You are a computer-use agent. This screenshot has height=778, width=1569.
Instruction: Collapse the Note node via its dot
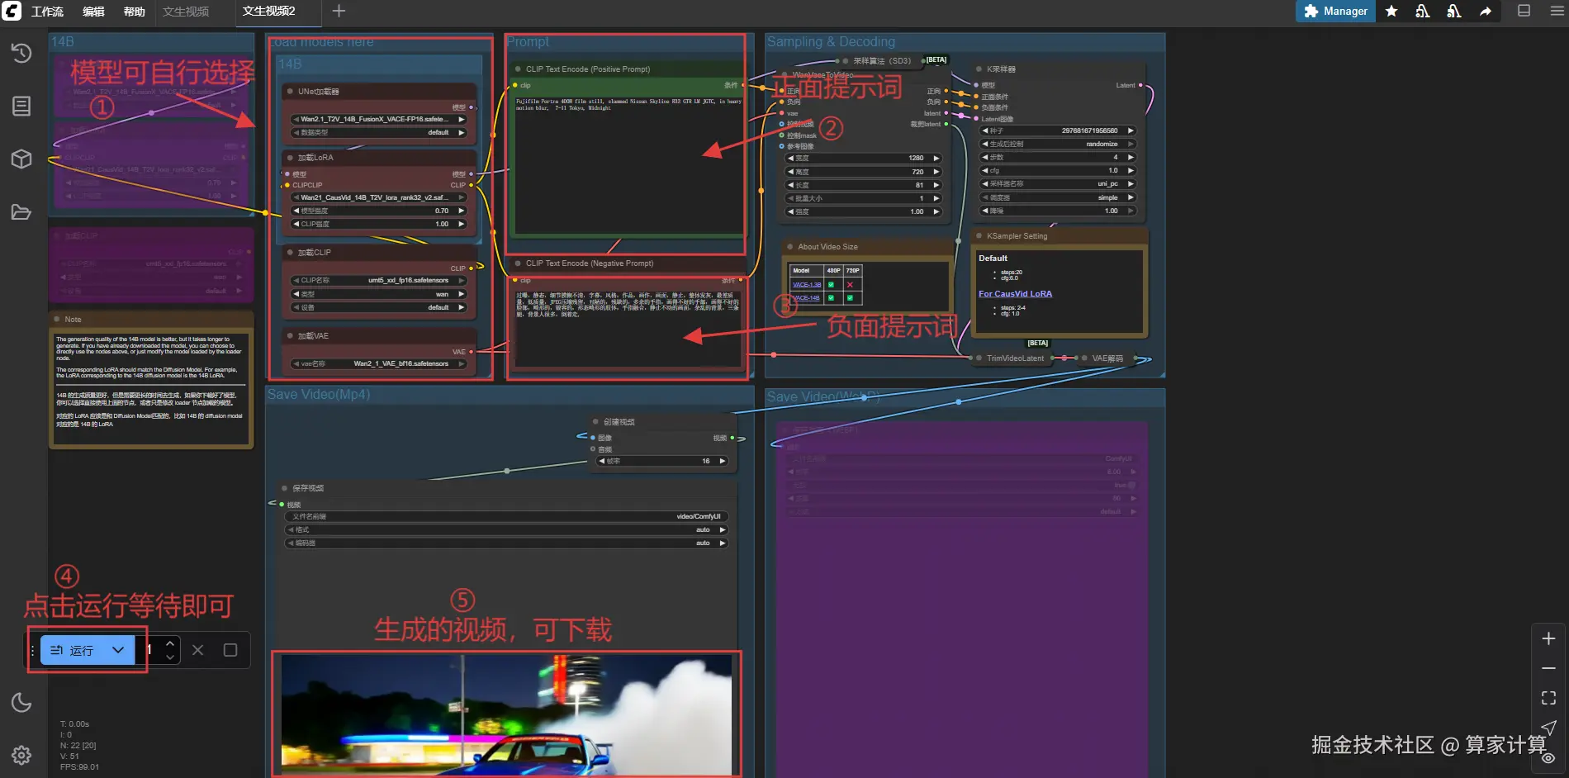pos(56,319)
